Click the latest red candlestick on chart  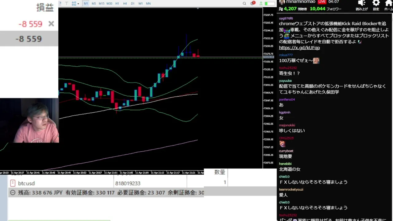pyautogui.click(x=198, y=54)
